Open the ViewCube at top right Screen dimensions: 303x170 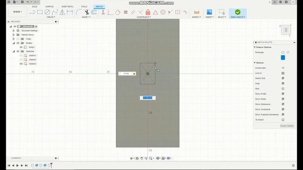coord(286,30)
